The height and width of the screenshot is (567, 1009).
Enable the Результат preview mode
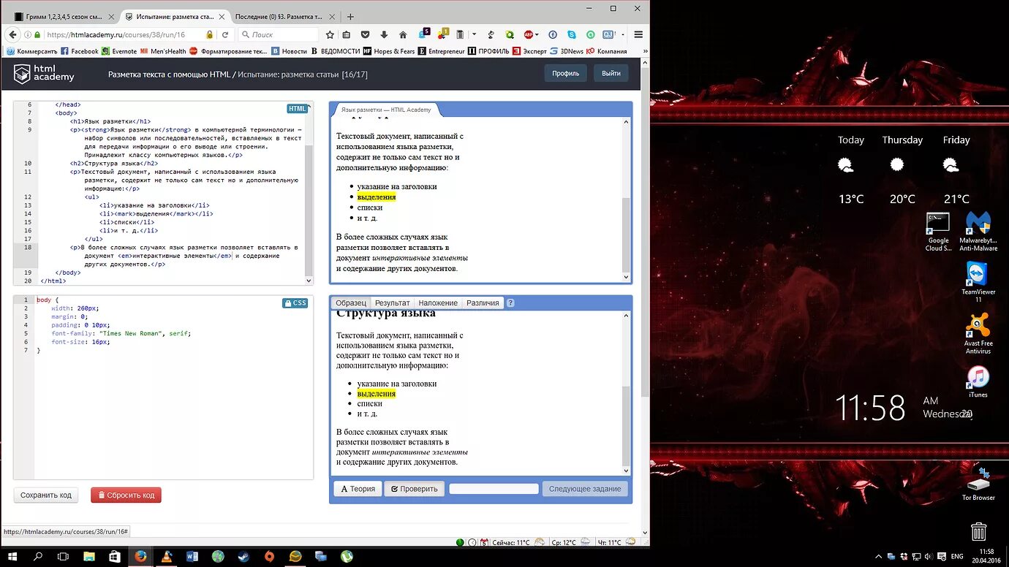393,302
